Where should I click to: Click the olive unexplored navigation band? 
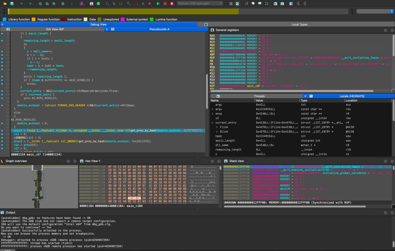pos(123,11)
